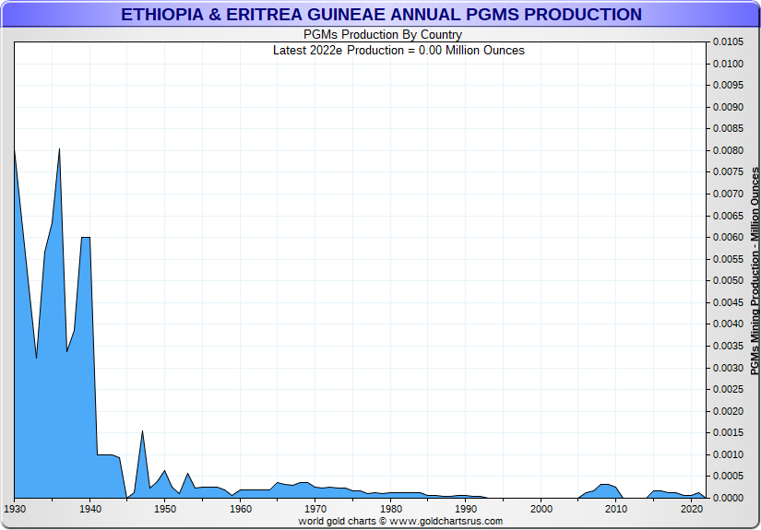Click the y-axis value 0.0055

click(x=728, y=259)
